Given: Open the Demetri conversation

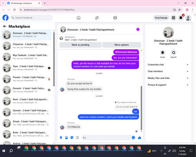Looking at the screenshot, I should [26, 90].
